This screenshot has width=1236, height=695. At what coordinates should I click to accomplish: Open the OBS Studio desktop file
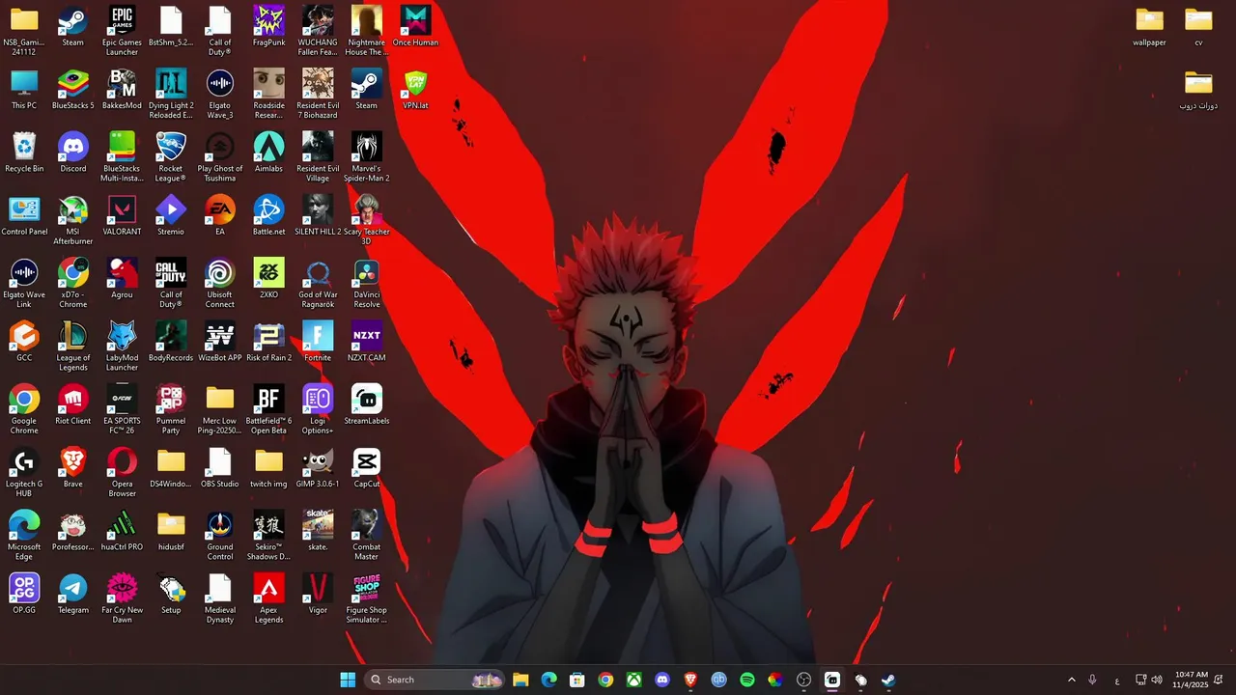220,467
